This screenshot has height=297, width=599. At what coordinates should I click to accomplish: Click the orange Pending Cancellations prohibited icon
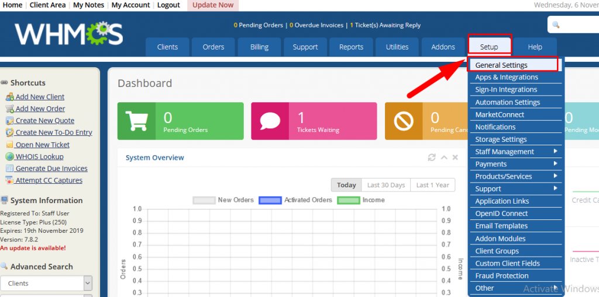404,121
